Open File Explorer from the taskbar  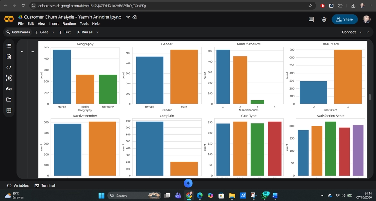(x=232, y=196)
